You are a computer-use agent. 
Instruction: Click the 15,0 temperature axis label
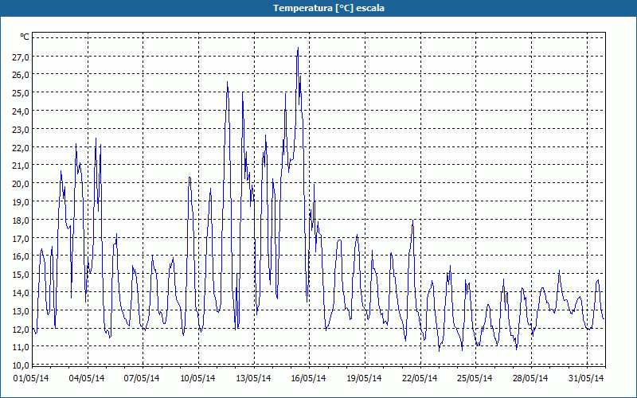tap(20, 275)
